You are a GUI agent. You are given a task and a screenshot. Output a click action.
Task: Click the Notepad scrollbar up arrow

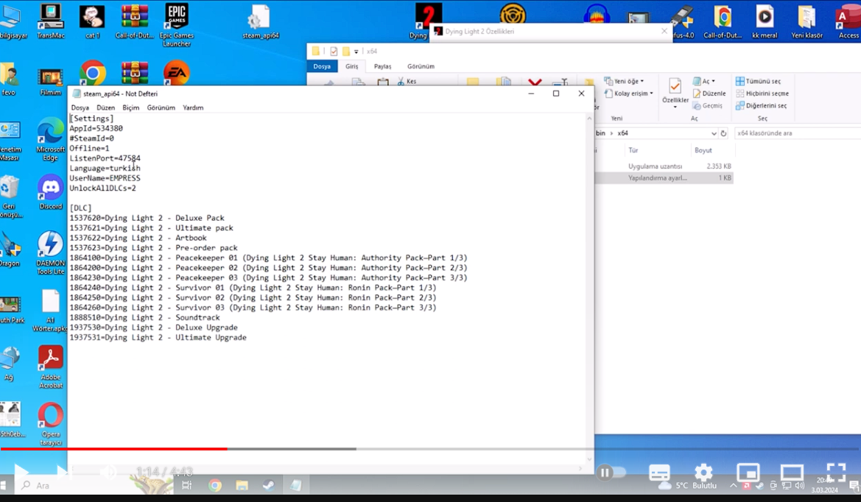pyautogui.click(x=589, y=119)
